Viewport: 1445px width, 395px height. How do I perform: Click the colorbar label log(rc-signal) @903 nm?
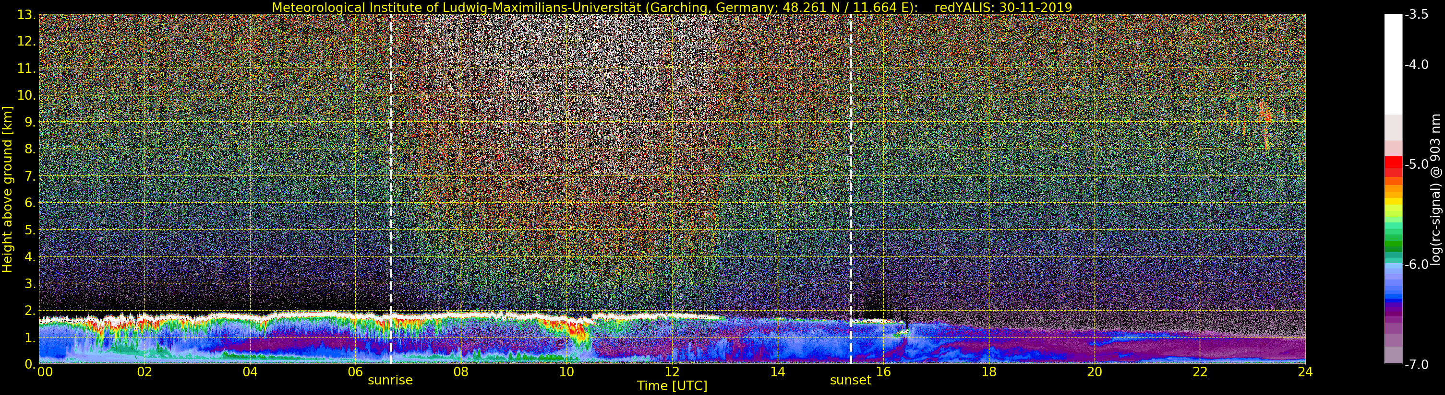pyautogui.click(x=1436, y=189)
